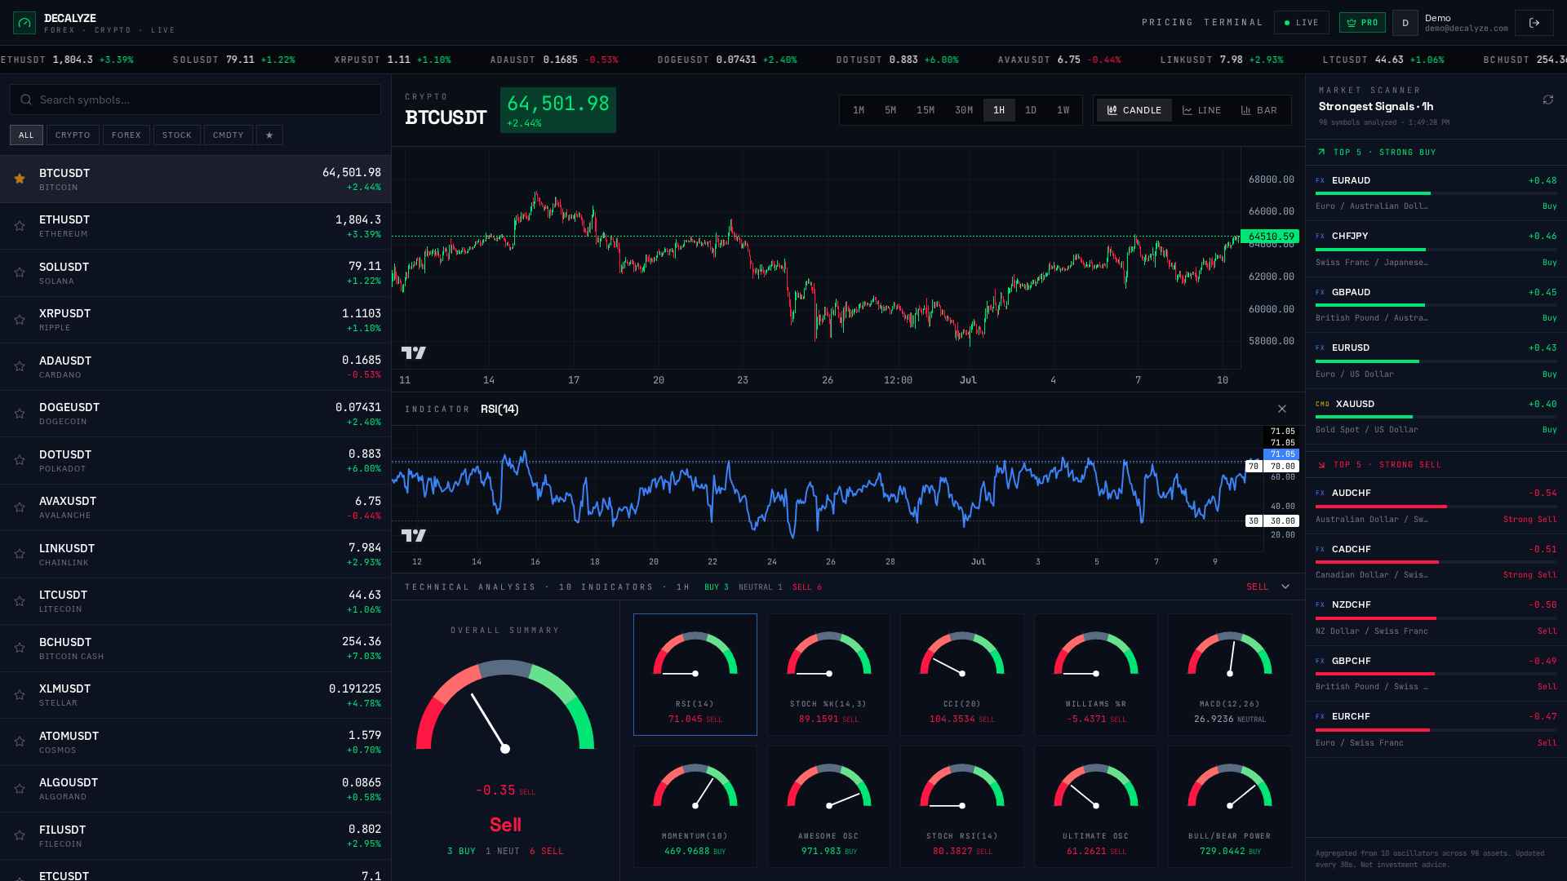Filter symbols by ALL
Image resolution: width=1567 pixels, height=881 pixels.
26,135
